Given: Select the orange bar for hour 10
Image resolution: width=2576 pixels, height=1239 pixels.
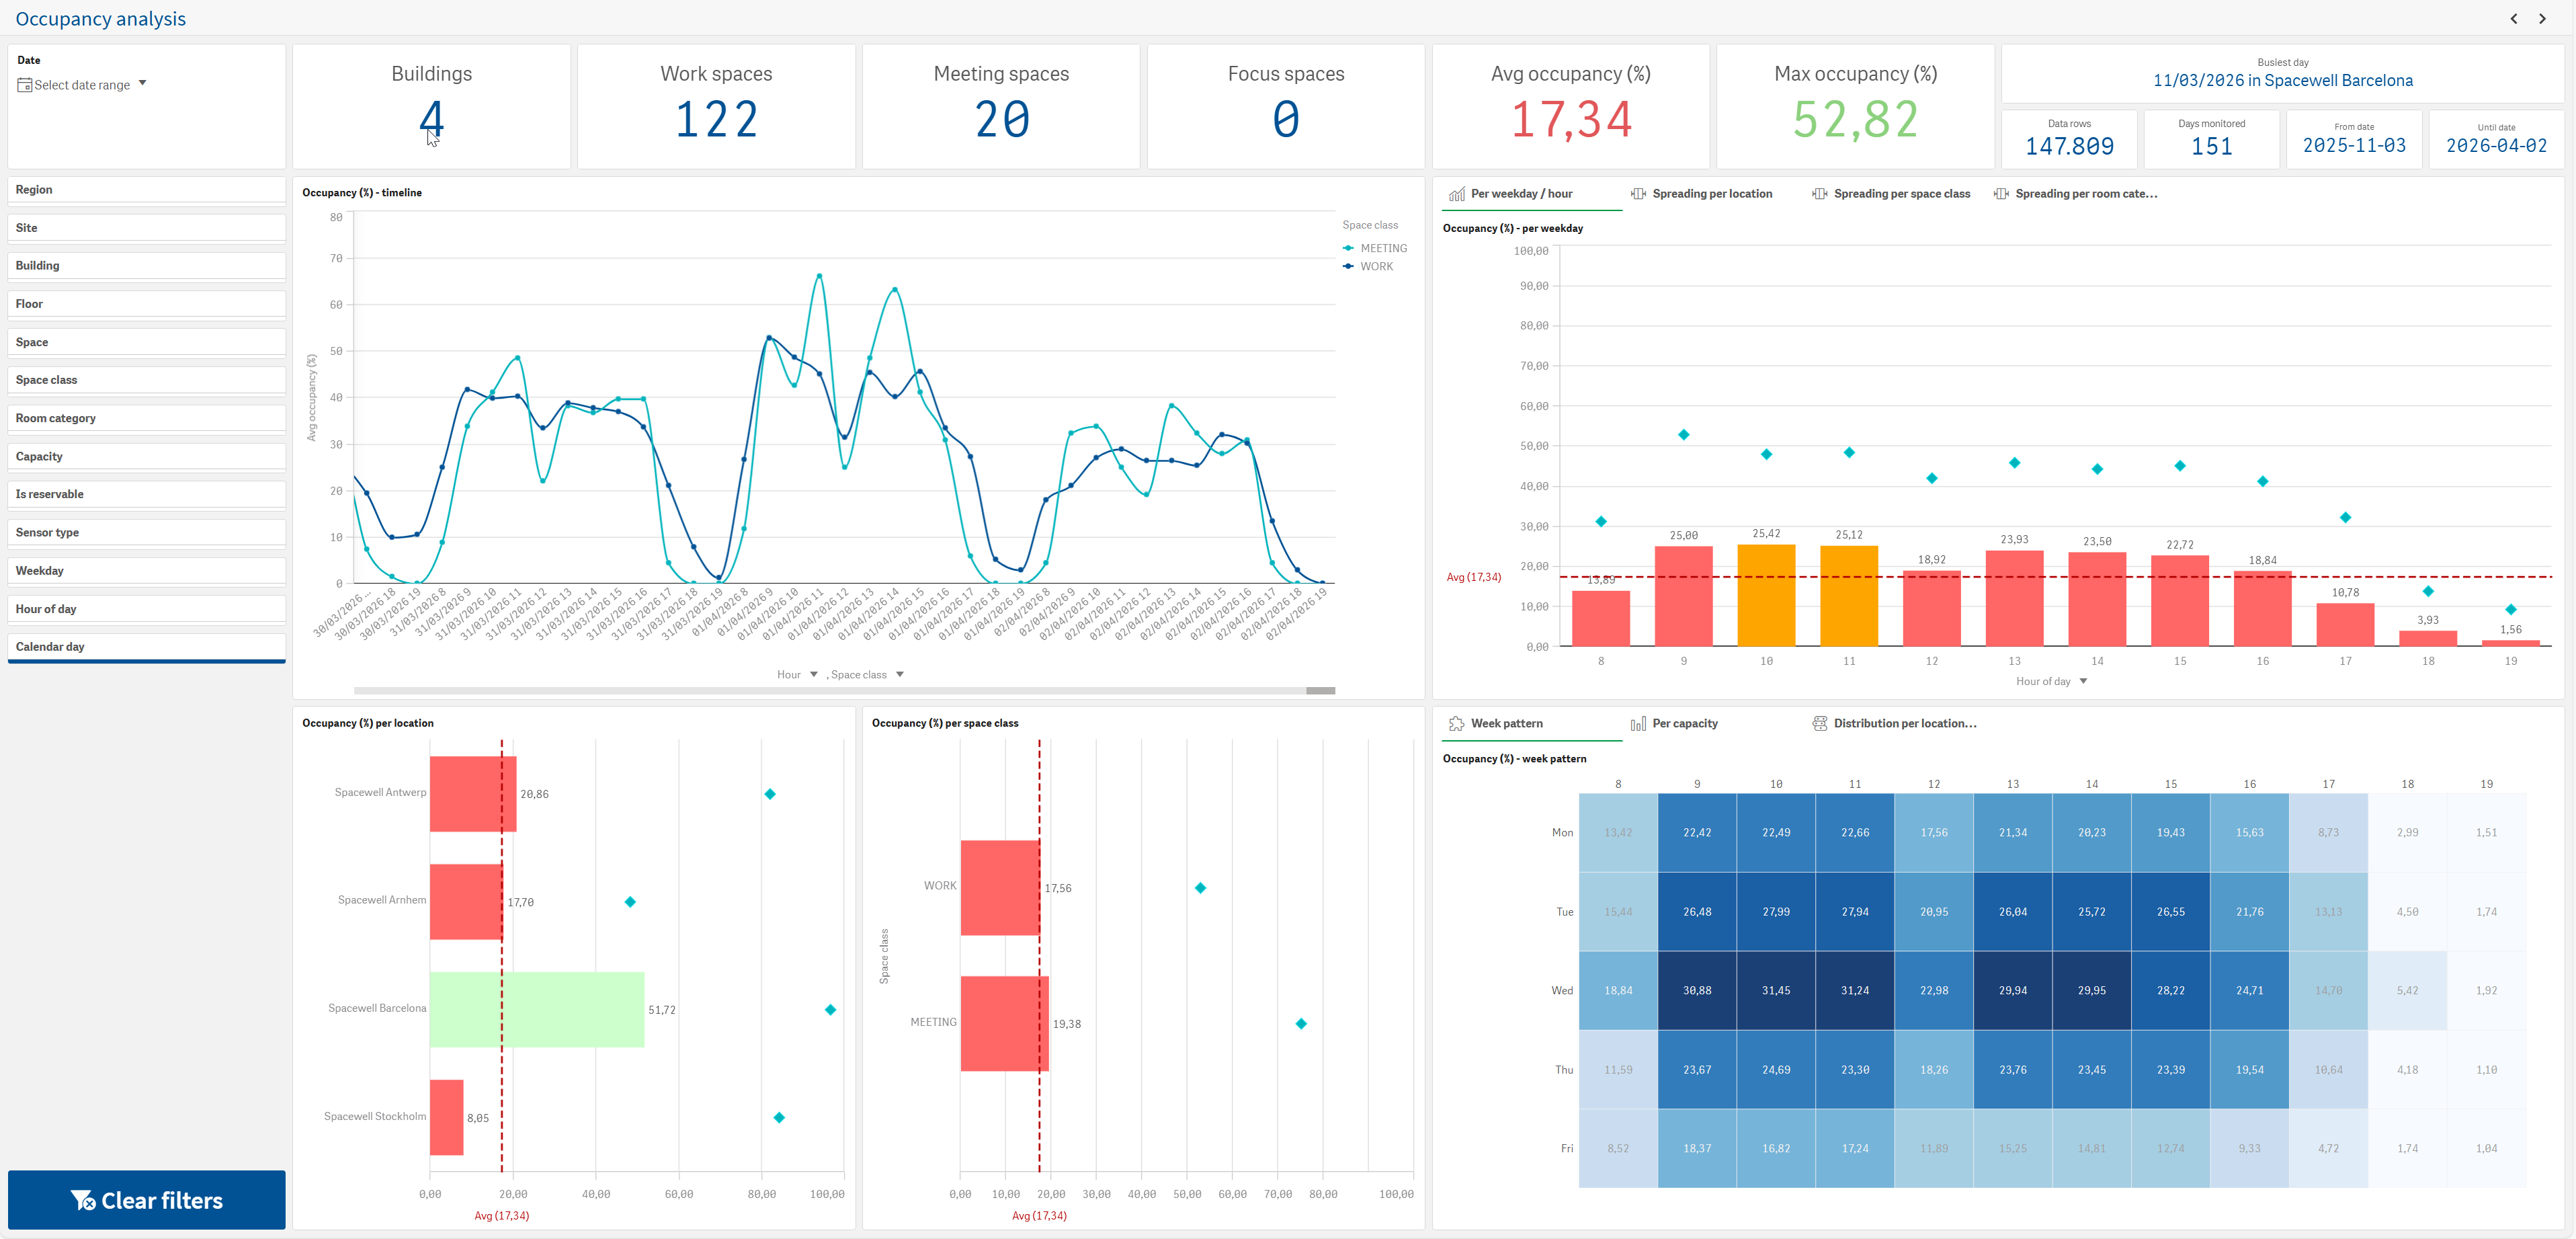Looking at the screenshot, I should [x=1766, y=596].
